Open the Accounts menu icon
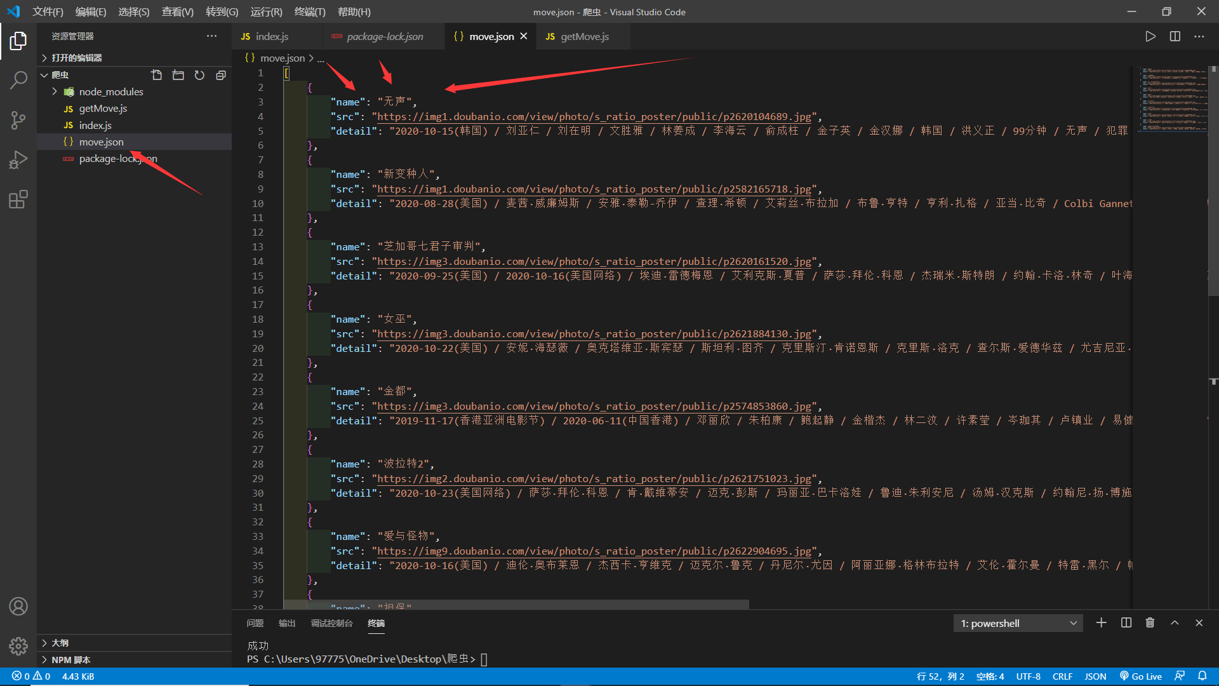 18,607
